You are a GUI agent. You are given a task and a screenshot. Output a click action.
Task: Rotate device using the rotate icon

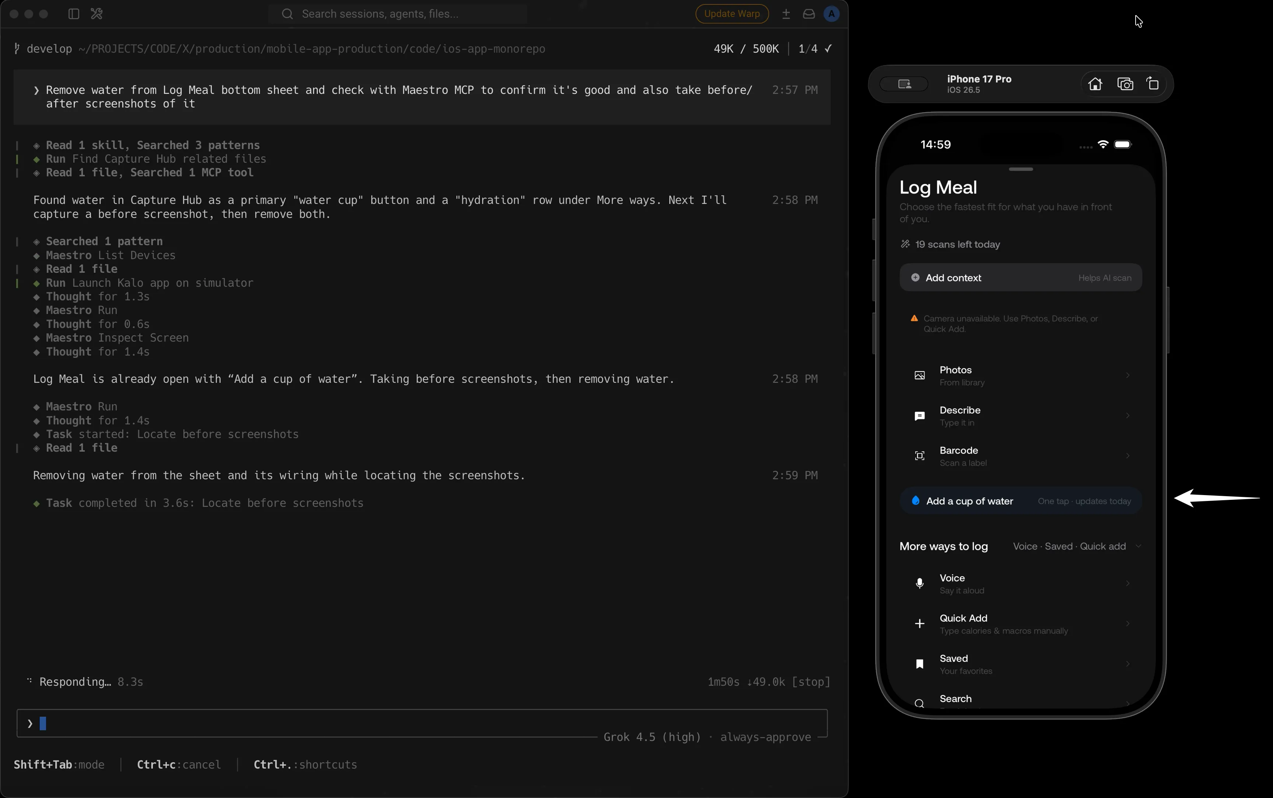(1153, 84)
